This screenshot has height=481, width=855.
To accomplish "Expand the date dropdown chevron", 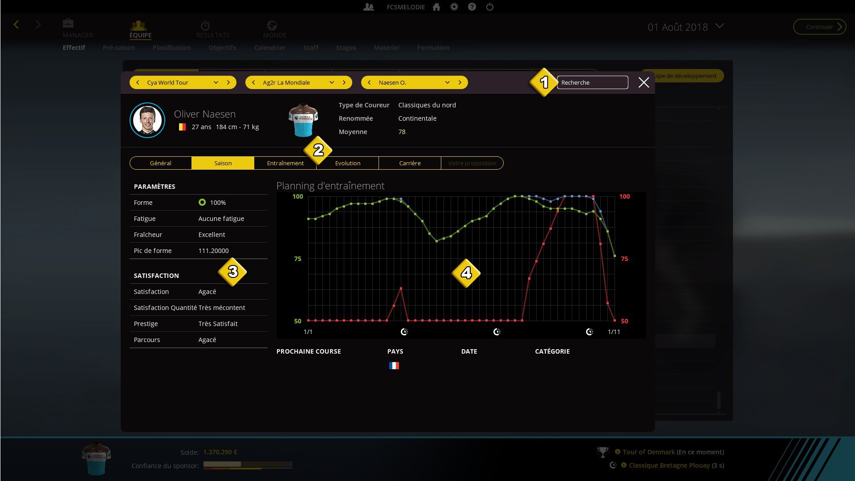I will [x=719, y=26].
